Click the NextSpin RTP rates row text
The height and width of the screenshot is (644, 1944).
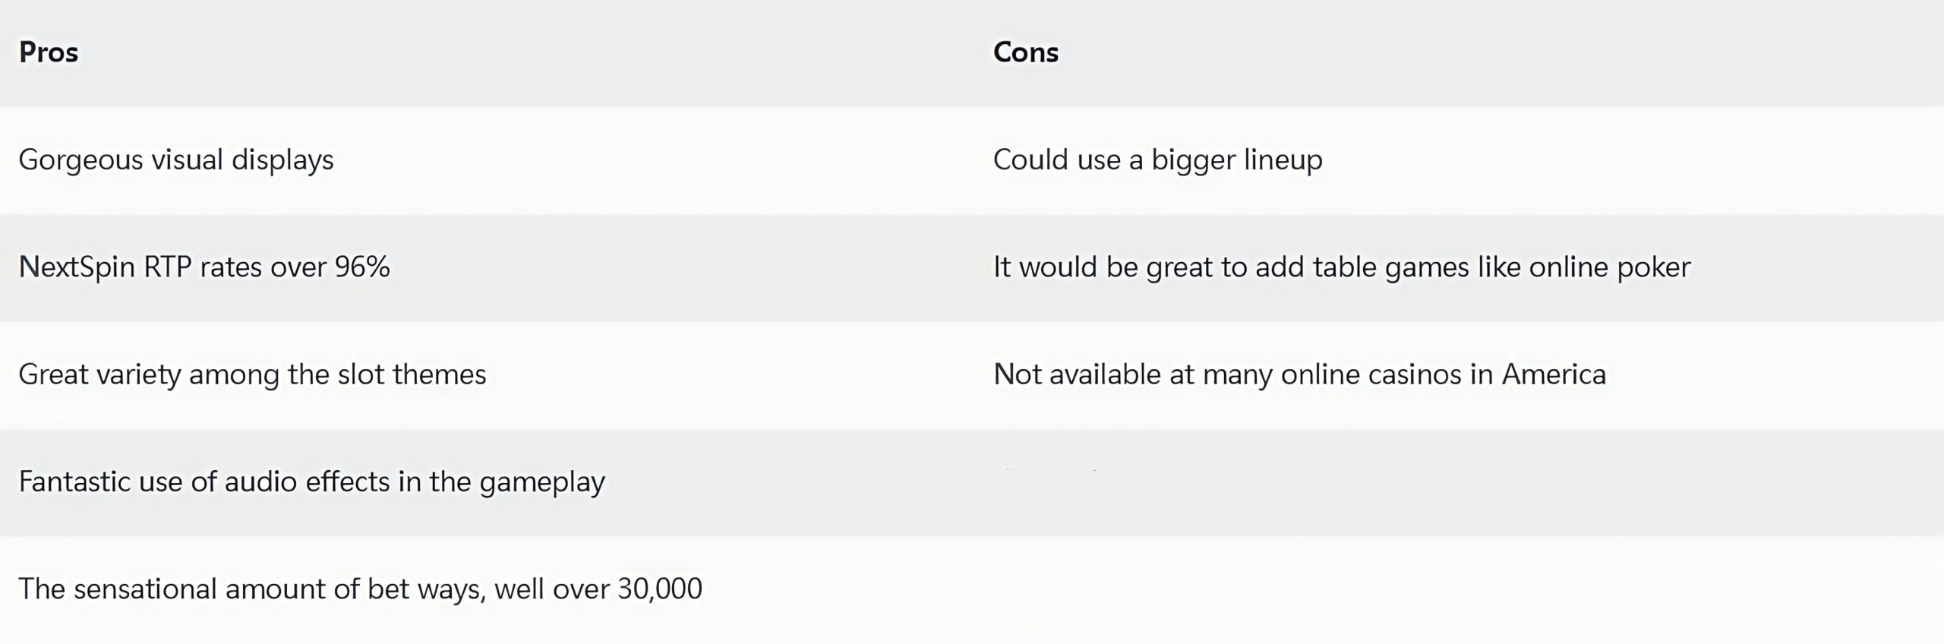point(204,267)
